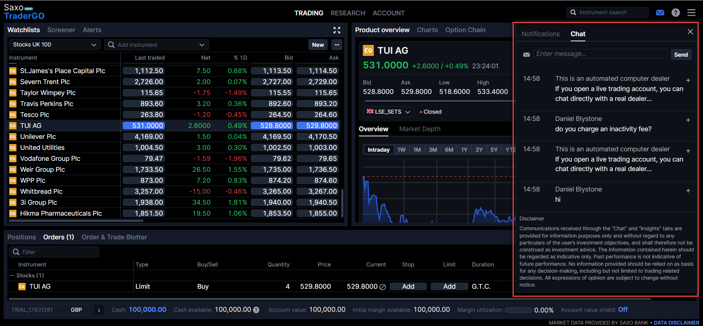
Task: Select the Market Depth tab
Action: point(420,129)
